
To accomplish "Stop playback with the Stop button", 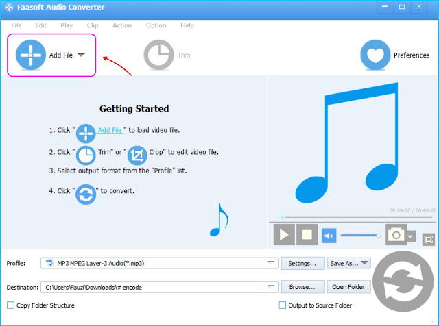I will [307, 235].
